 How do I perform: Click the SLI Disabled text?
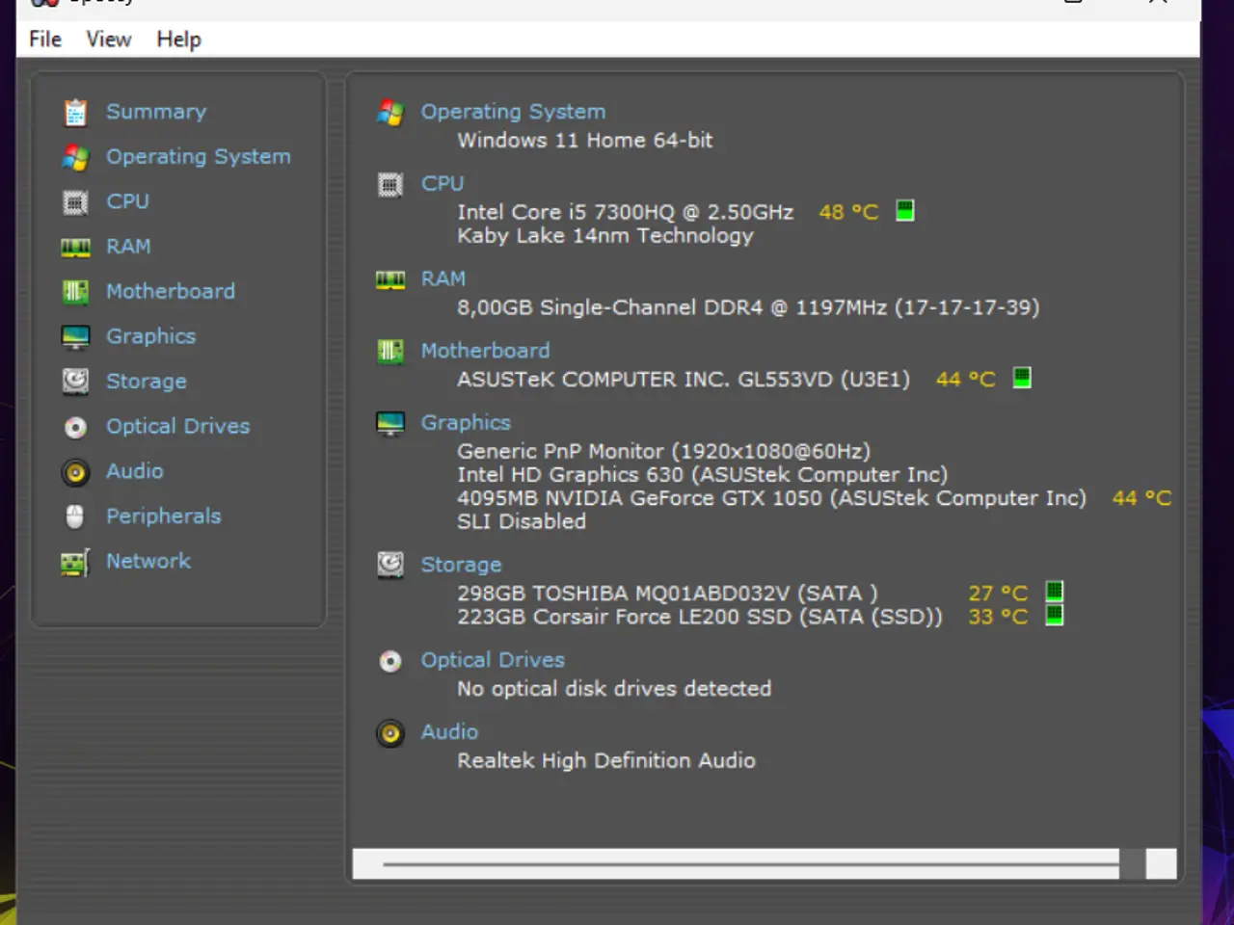point(521,521)
